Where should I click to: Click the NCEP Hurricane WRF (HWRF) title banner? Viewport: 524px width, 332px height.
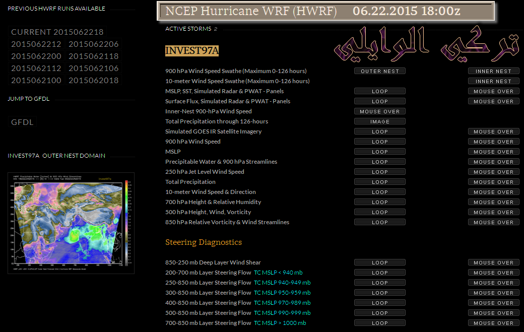click(326, 11)
